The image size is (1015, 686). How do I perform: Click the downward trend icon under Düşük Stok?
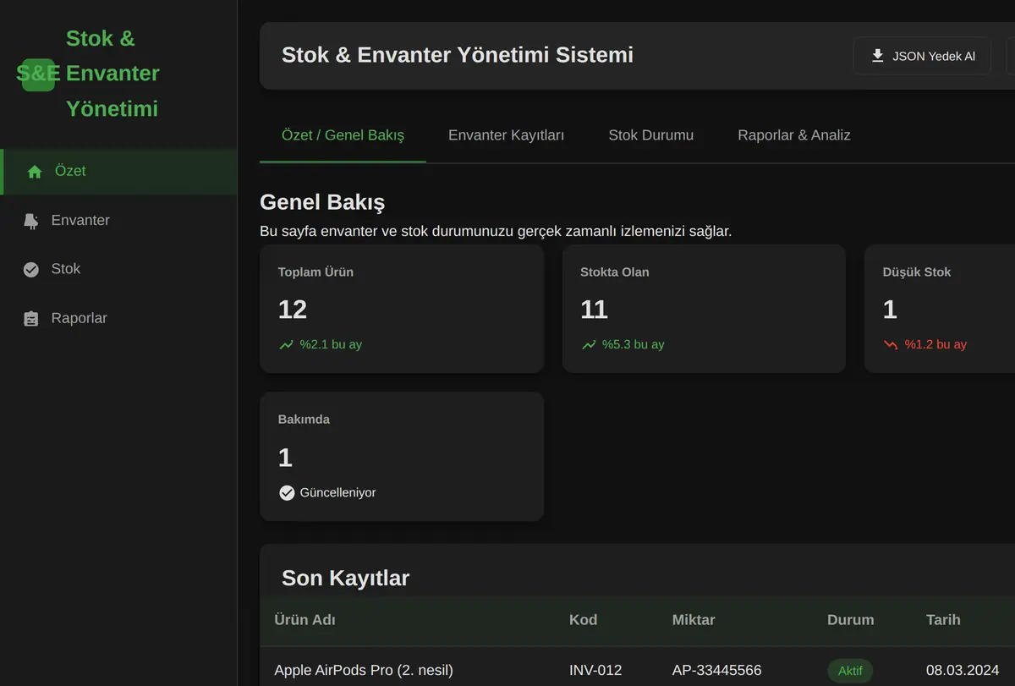[891, 345]
